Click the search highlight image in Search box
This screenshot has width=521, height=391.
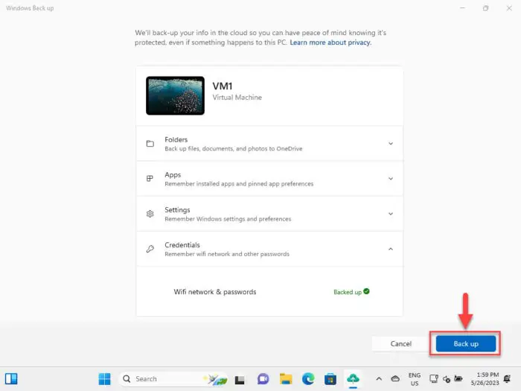[216, 378]
